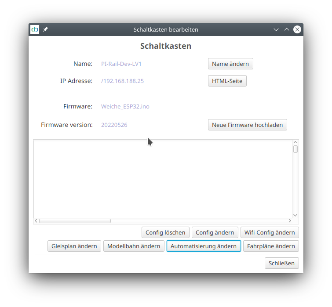Click the Schaltkasten heading

pyautogui.click(x=166, y=46)
